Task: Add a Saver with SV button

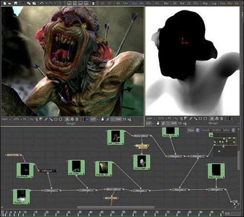Action: [x=110, y=3]
